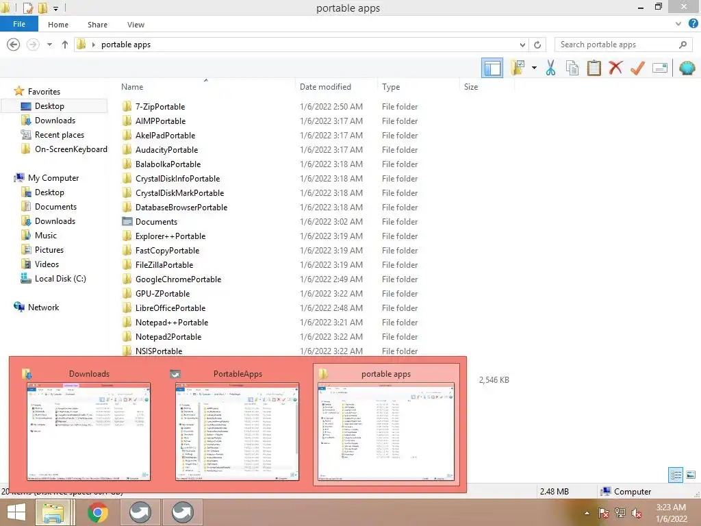Open Pictures under My Computer
This screenshot has width=701, height=526.
49,249
